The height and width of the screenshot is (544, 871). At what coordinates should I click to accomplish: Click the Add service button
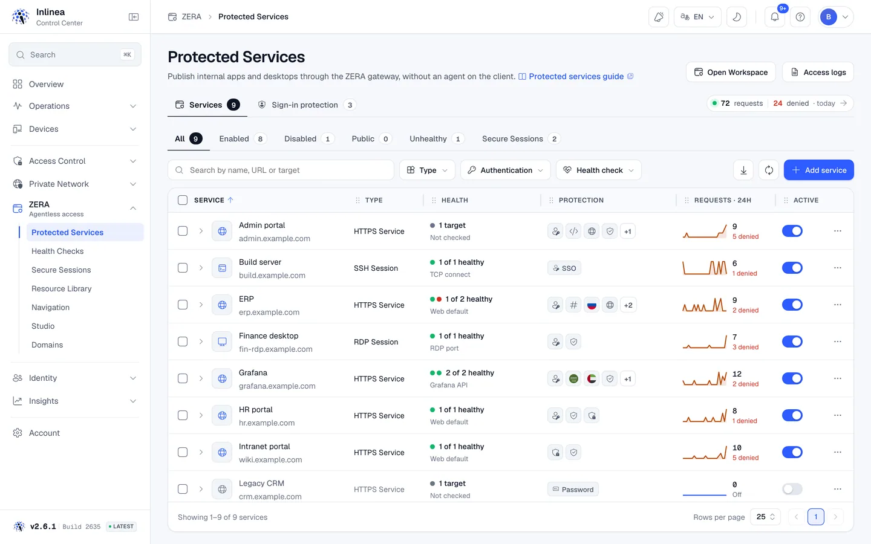pos(819,170)
